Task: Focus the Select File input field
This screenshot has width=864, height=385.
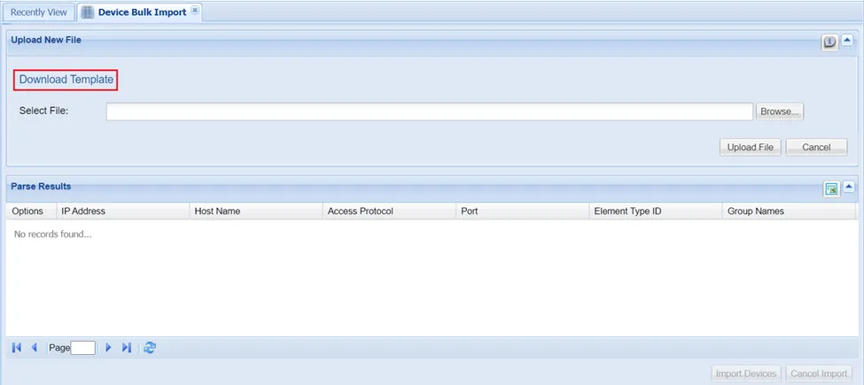Action: [430, 112]
